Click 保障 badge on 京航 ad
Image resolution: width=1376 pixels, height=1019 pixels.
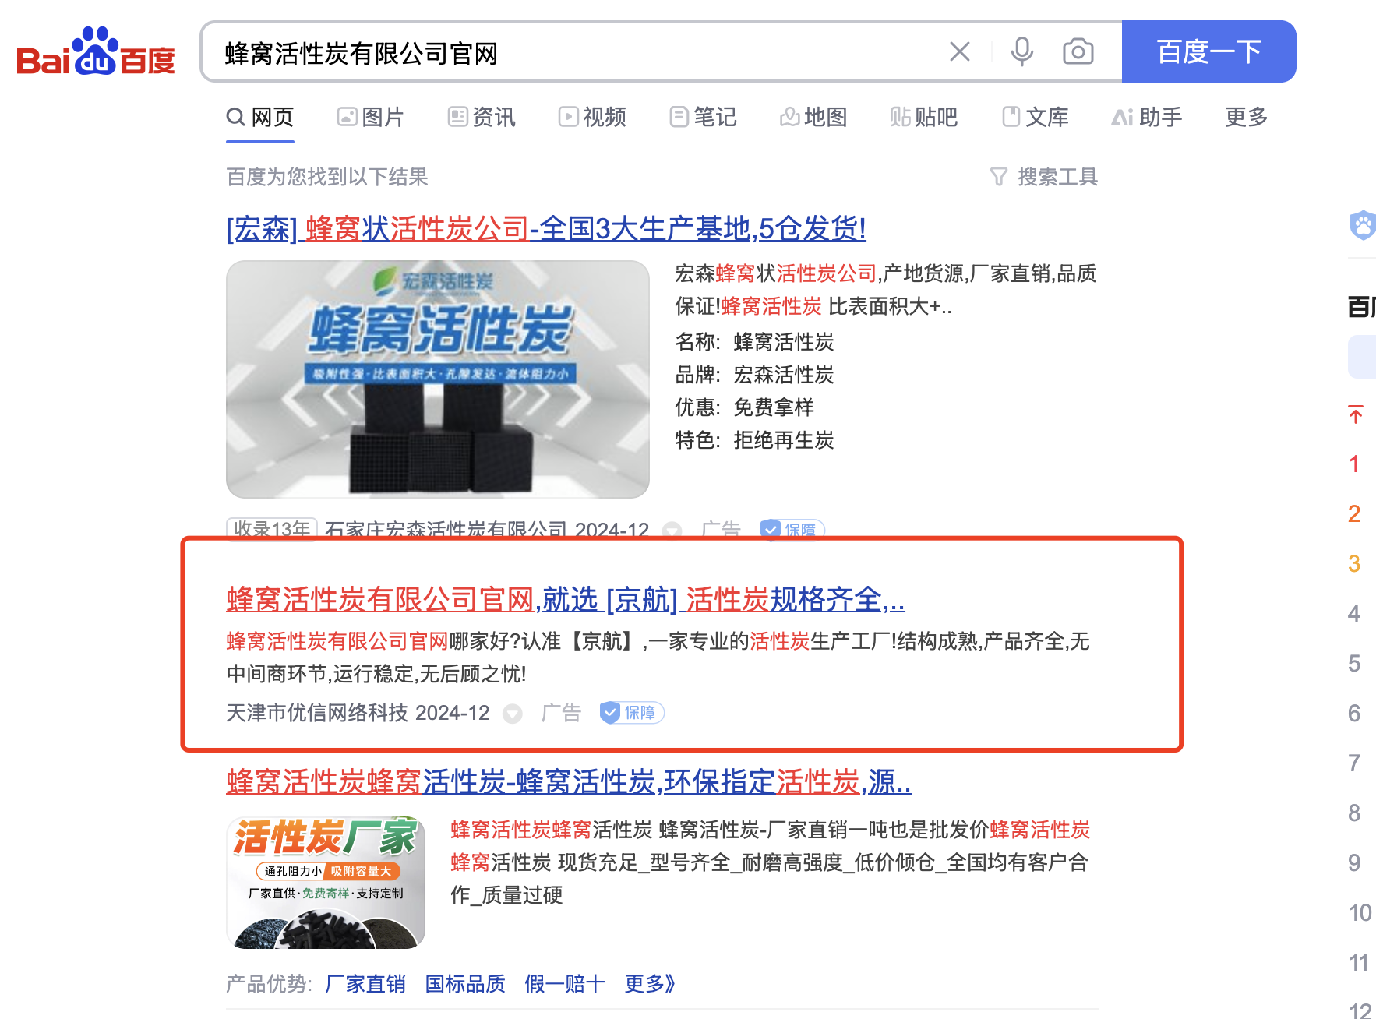coord(632,713)
